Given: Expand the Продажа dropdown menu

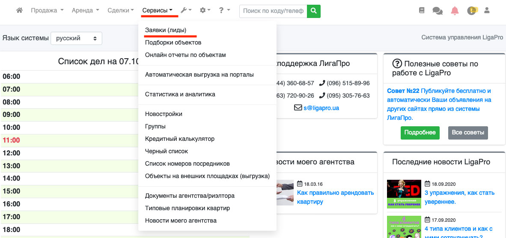Looking at the screenshot, I should pos(47,11).
